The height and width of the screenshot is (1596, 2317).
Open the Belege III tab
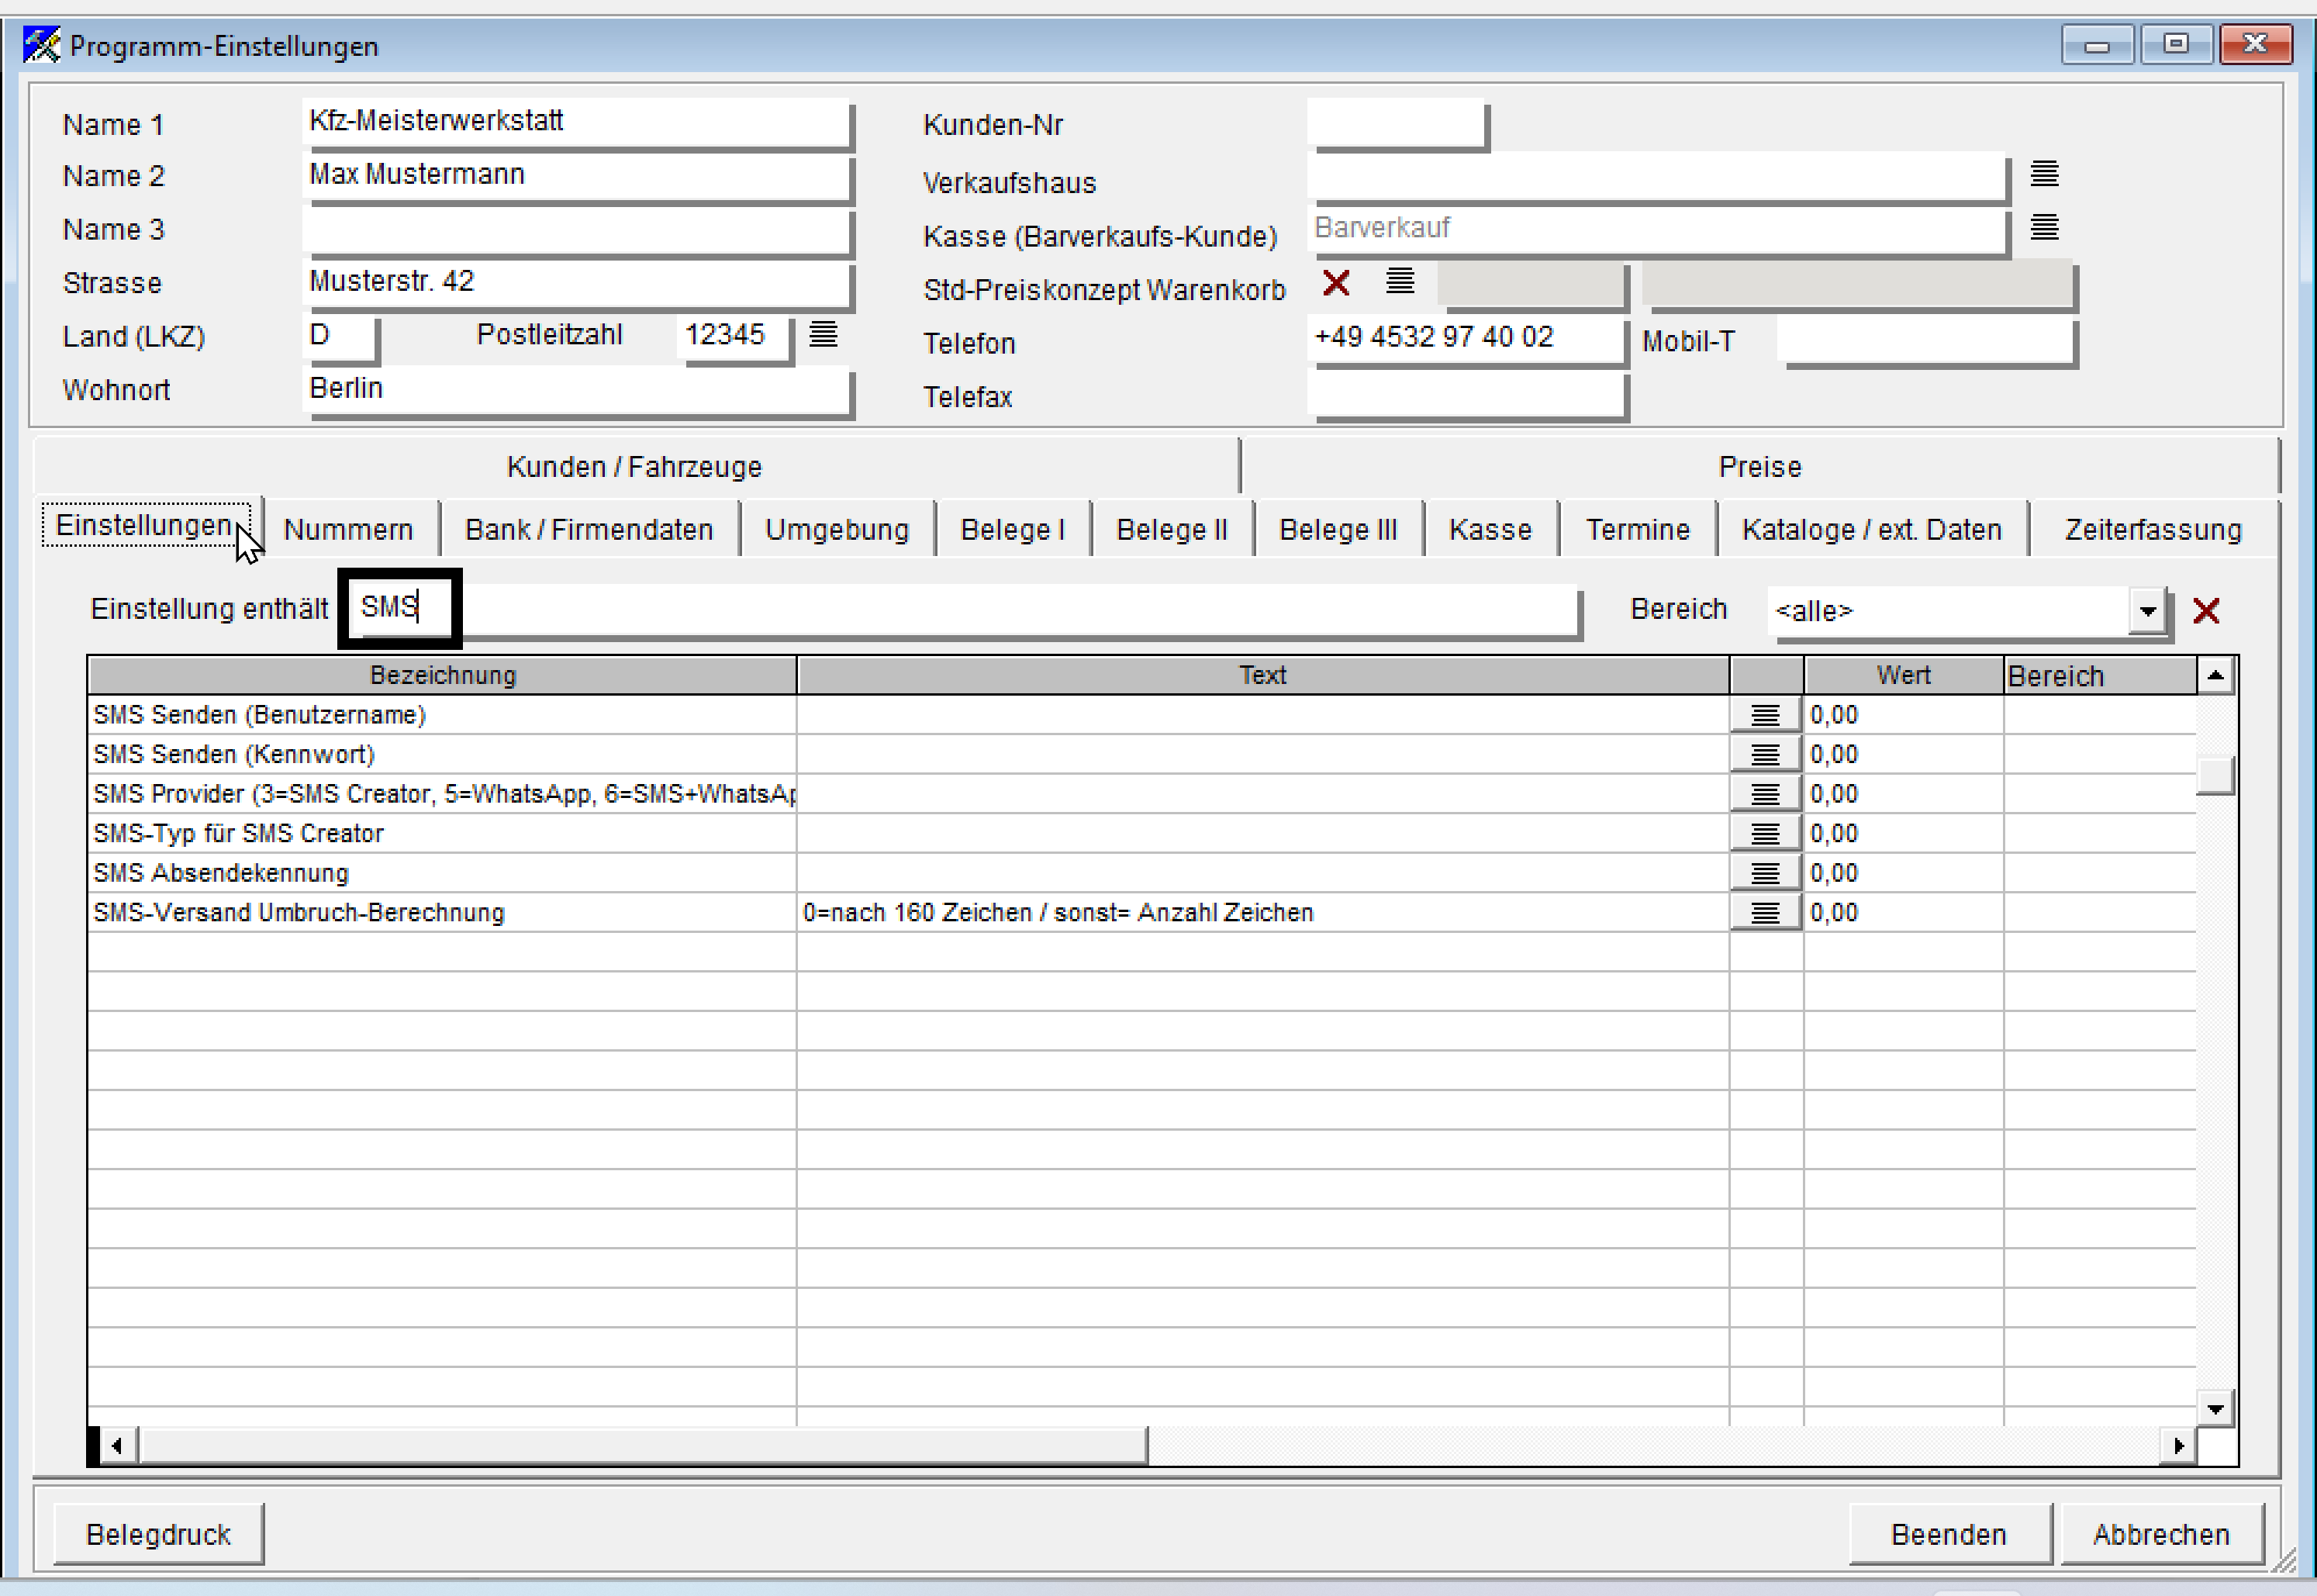pos(1338,529)
